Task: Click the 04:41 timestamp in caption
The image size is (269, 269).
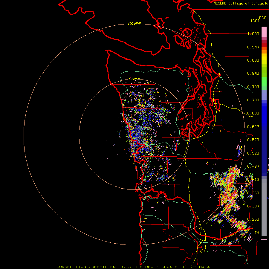Action: coord(206,267)
